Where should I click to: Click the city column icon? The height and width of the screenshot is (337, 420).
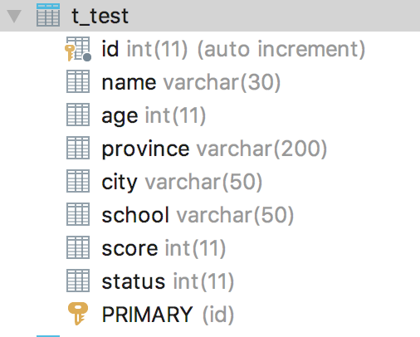click(78, 181)
